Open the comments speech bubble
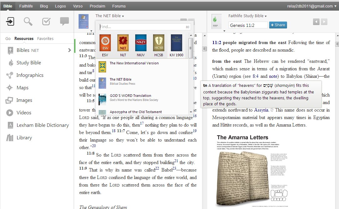 click(64, 21)
